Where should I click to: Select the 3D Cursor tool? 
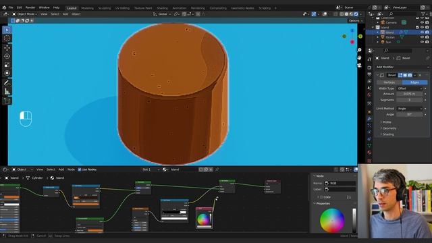[x=7, y=38]
